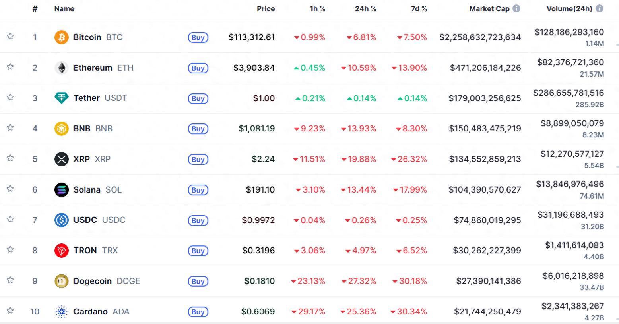Screen dimensions: 619x324
Task: Open the Market Cap info tooltip icon
Action: pyautogui.click(x=516, y=8)
